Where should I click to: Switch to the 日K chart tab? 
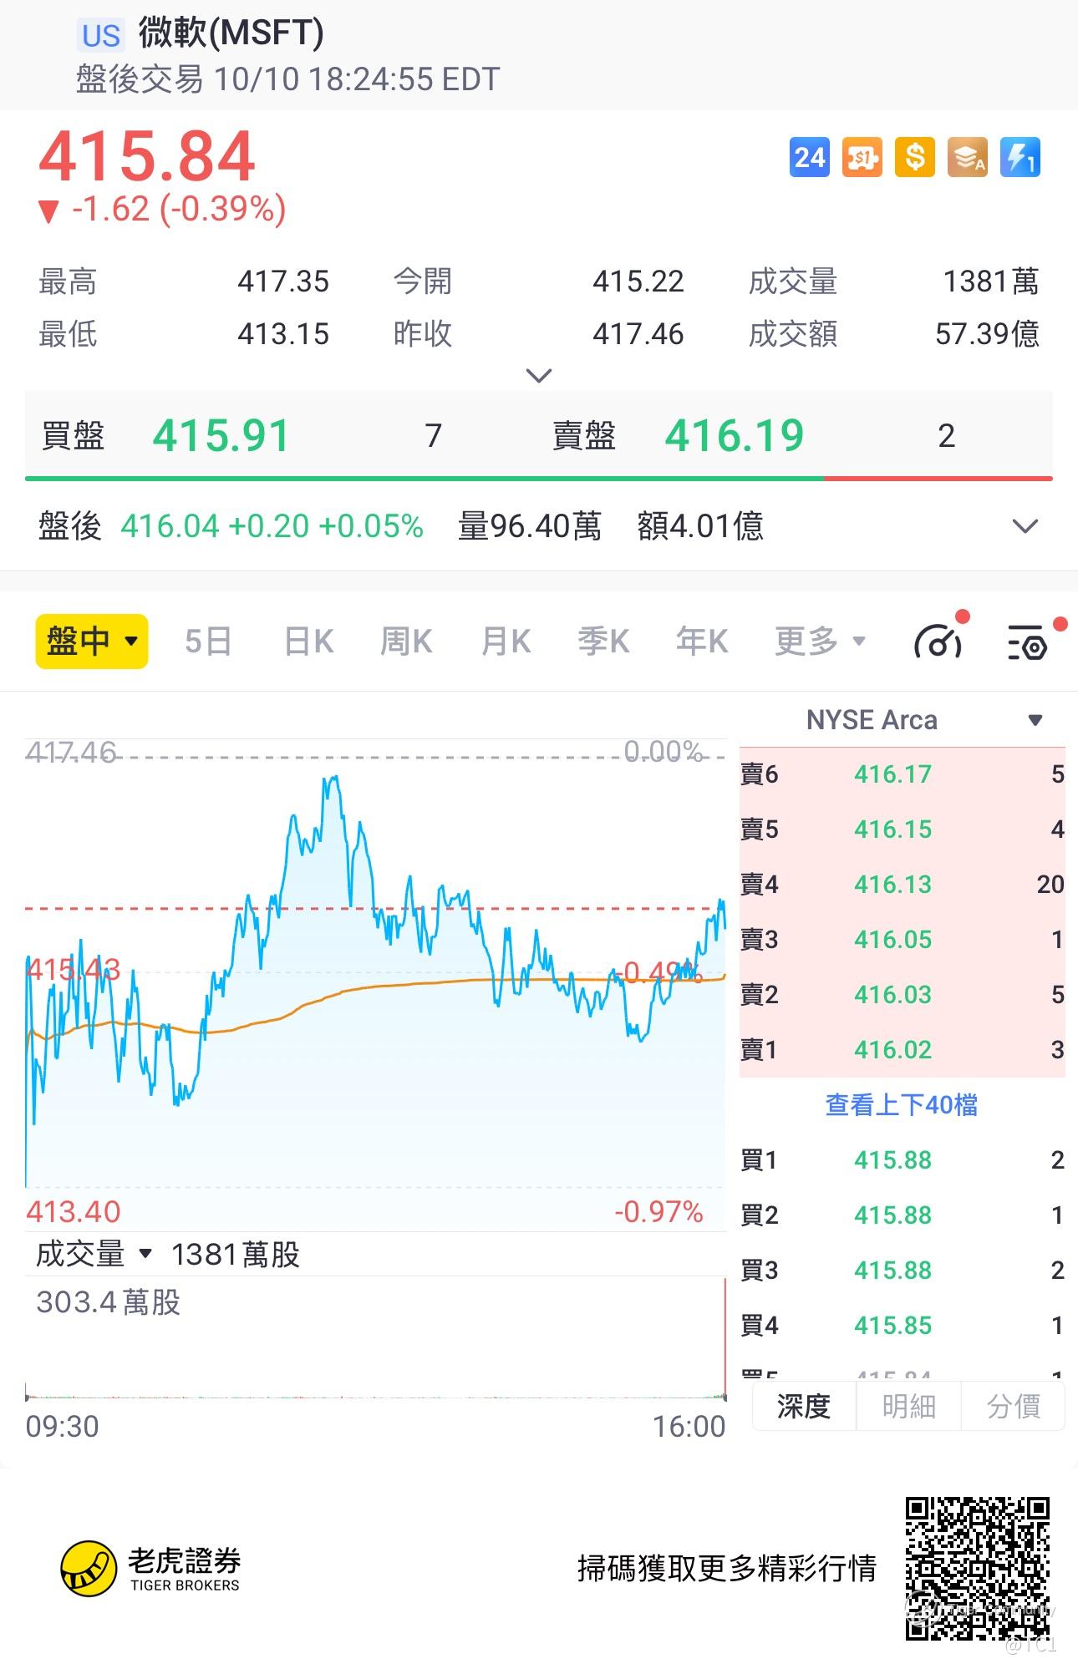(x=308, y=642)
